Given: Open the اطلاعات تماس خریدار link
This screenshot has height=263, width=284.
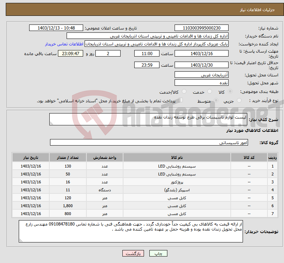Looking at the screenshot, I should click(64, 44).
